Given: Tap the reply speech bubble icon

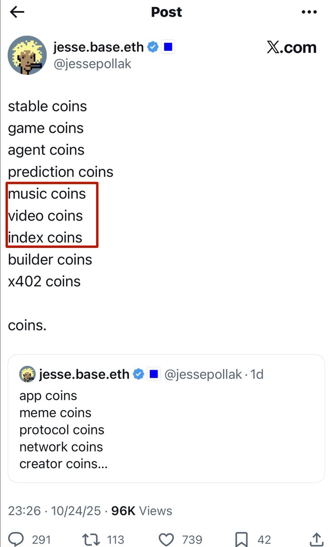Looking at the screenshot, I should point(17,540).
